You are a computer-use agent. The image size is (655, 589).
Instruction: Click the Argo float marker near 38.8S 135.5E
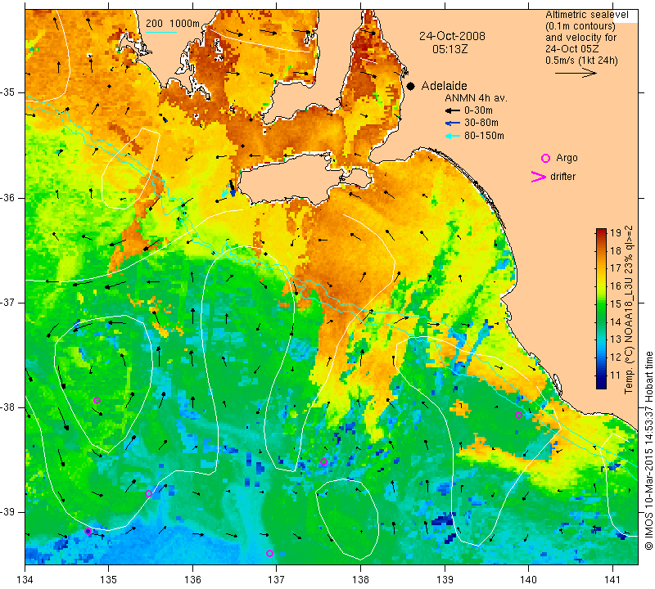point(148,493)
